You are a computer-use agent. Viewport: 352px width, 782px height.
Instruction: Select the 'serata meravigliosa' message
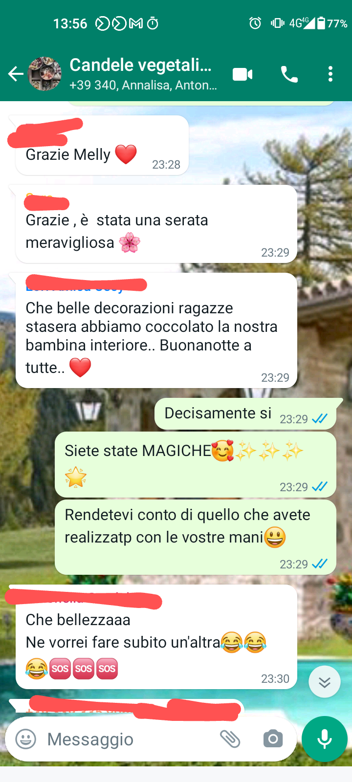tap(156, 224)
